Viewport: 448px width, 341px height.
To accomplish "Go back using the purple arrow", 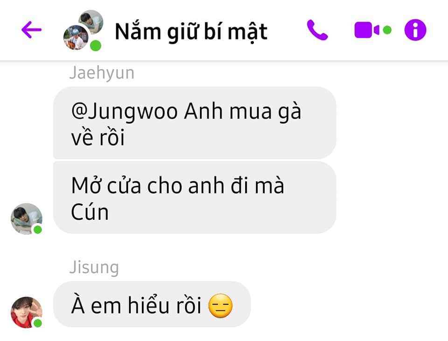I will (x=31, y=30).
